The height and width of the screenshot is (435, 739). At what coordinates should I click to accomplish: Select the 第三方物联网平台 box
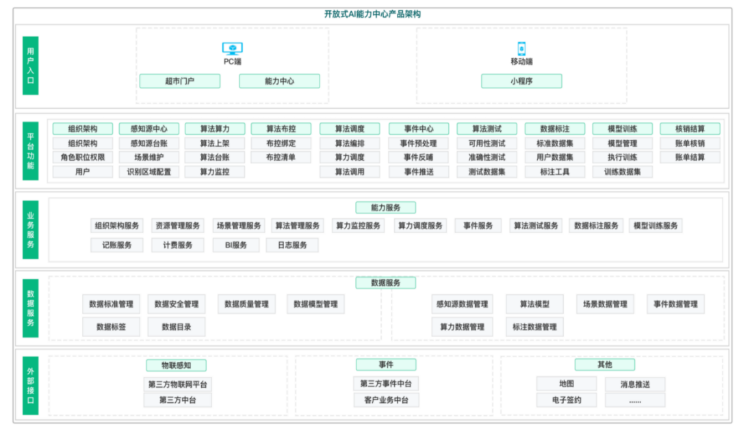point(178,384)
